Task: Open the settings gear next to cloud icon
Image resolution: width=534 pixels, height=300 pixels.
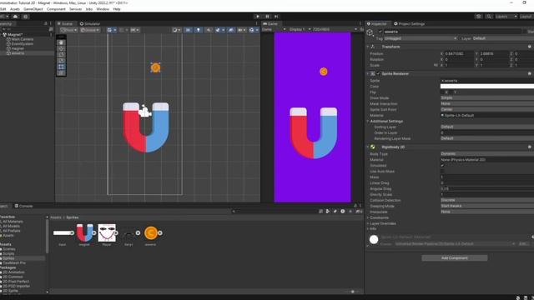Action: (x=26, y=17)
